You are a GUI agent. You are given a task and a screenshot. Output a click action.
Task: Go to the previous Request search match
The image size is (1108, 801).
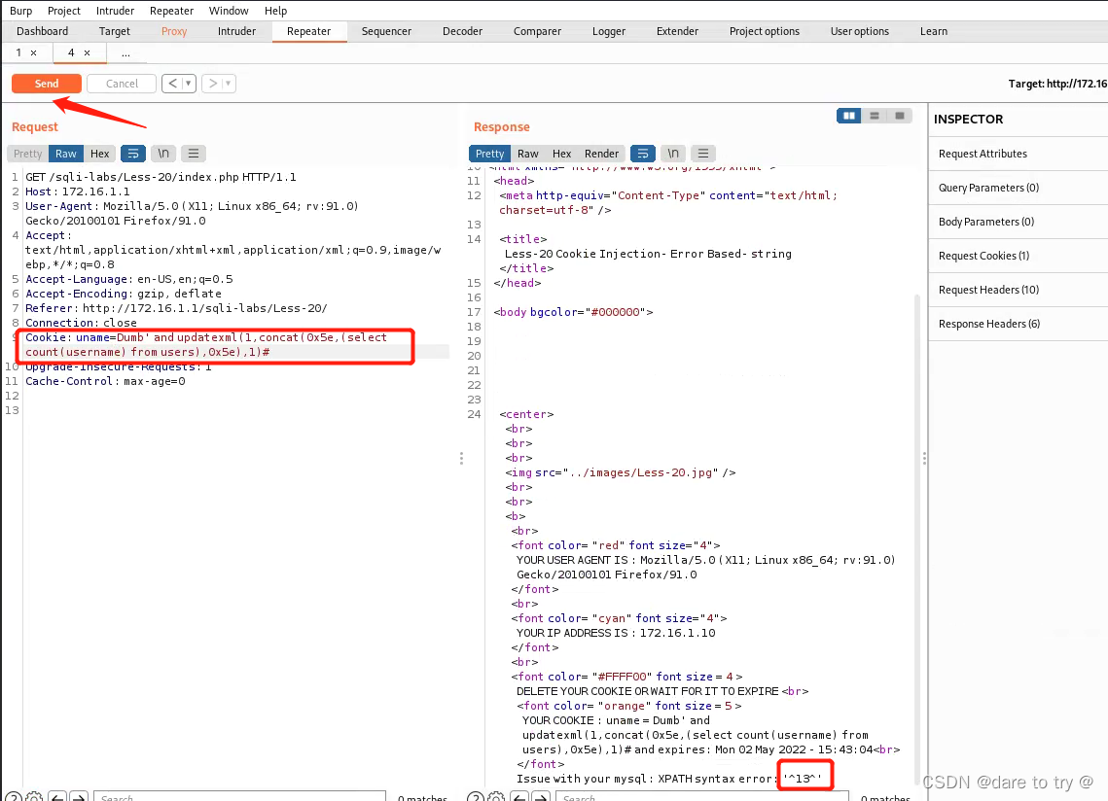point(57,797)
